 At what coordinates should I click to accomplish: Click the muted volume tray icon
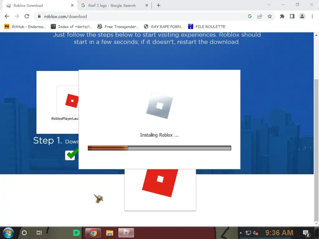pos(256,233)
